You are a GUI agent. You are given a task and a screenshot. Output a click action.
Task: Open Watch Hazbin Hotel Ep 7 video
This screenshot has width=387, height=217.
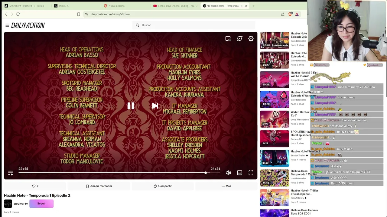click(275, 119)
